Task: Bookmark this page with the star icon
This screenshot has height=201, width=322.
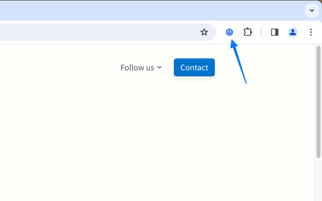Action: [204, 32]
